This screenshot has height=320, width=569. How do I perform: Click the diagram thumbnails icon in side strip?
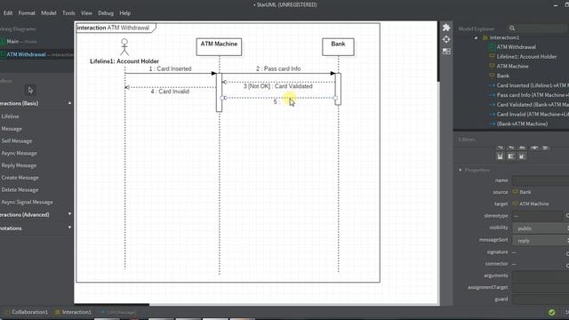click(x=446, y=52)
